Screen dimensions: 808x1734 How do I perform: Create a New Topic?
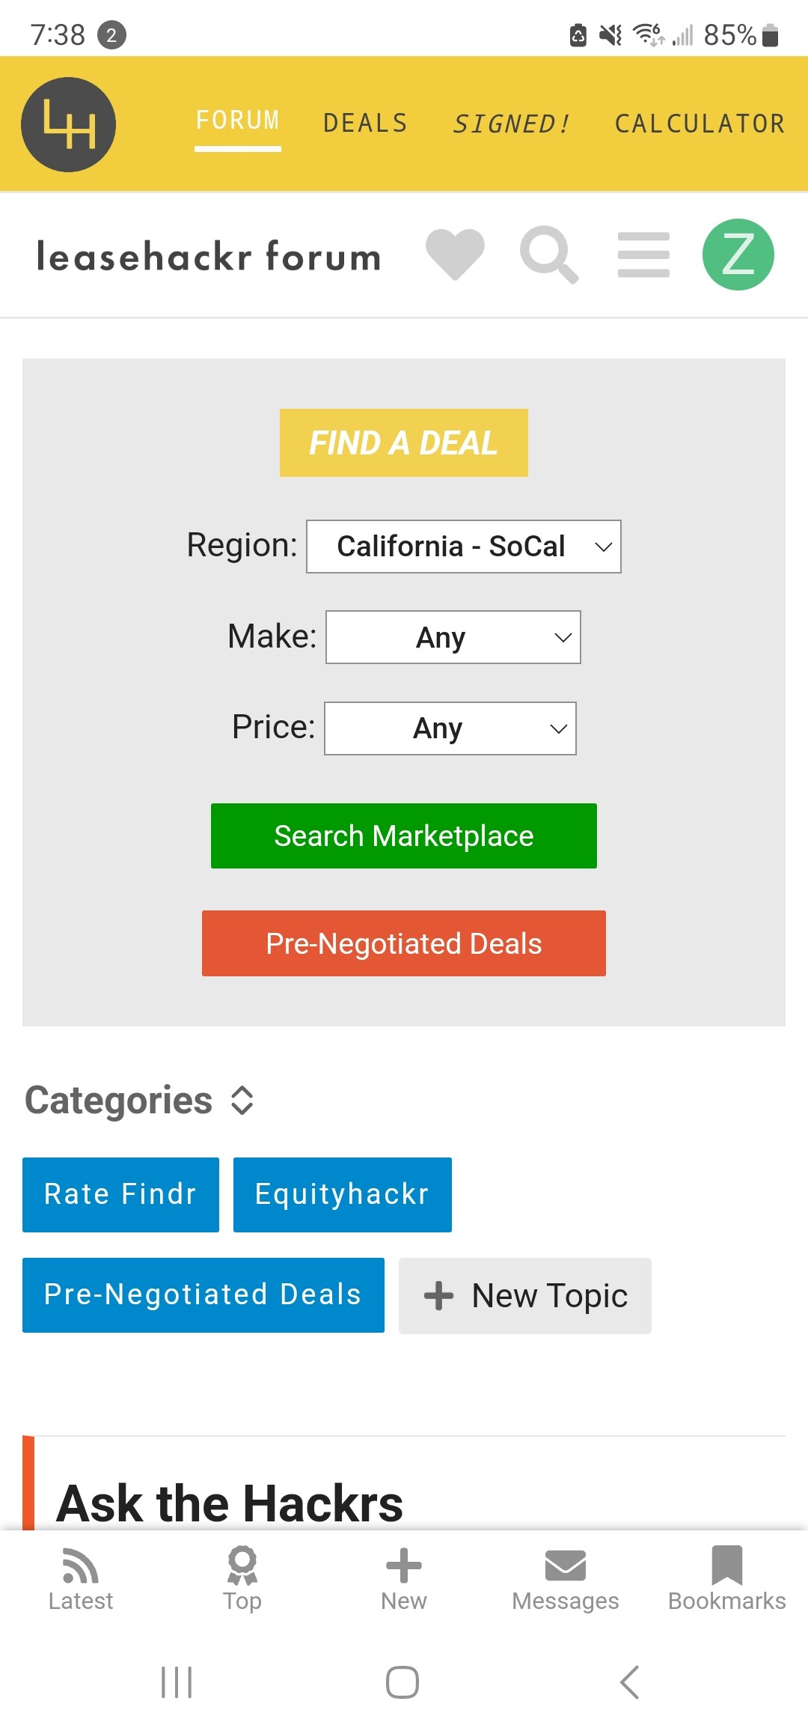[525, 1296]
